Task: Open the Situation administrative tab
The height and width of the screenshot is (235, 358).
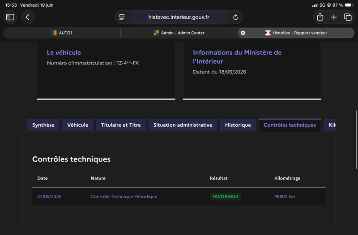Action: (x=183, y=125)
